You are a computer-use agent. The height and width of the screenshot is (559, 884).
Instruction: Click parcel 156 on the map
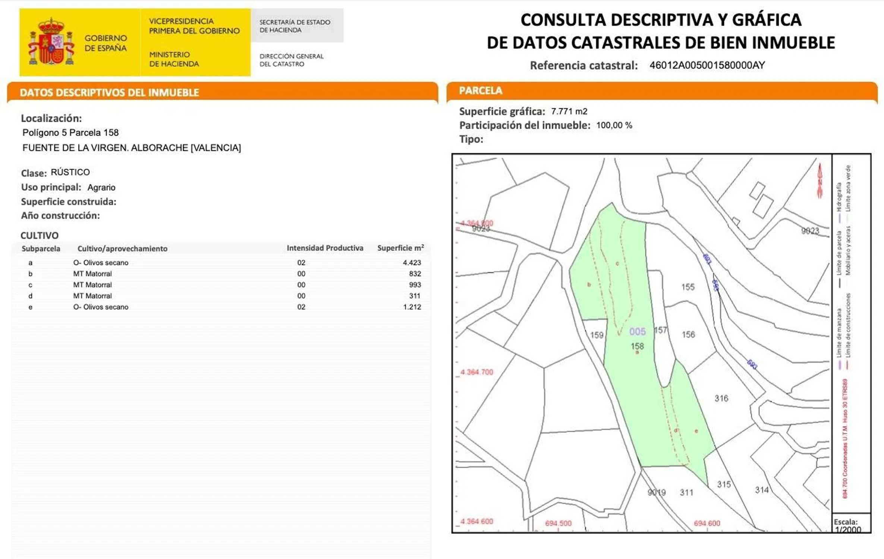688,334
